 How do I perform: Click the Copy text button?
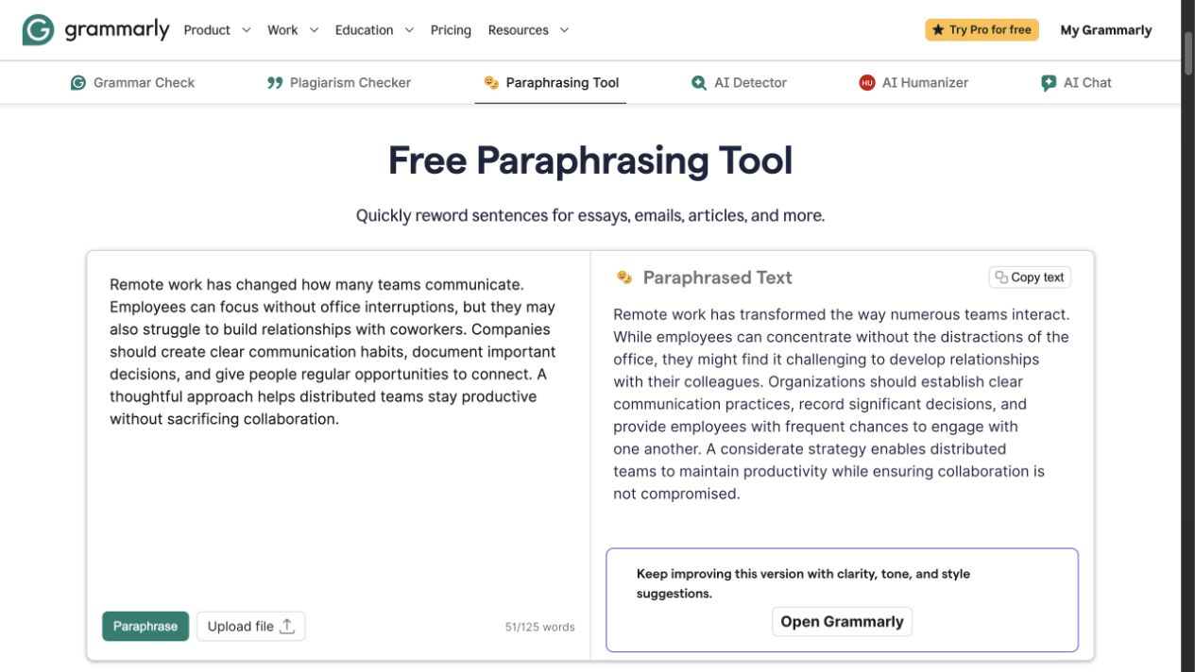coord(1030,277)
